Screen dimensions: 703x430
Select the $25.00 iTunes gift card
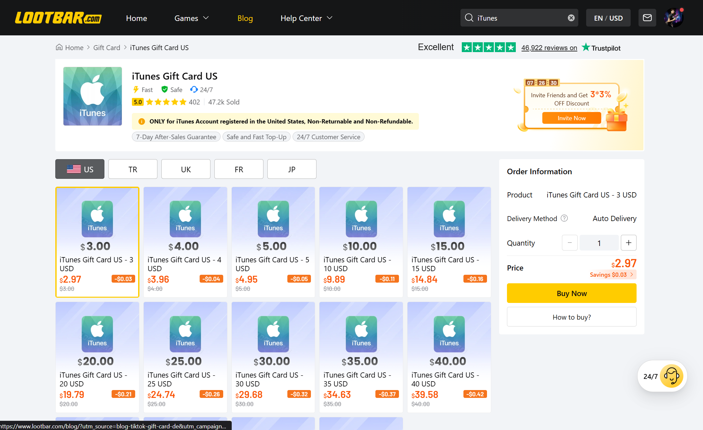click(185, 357)
